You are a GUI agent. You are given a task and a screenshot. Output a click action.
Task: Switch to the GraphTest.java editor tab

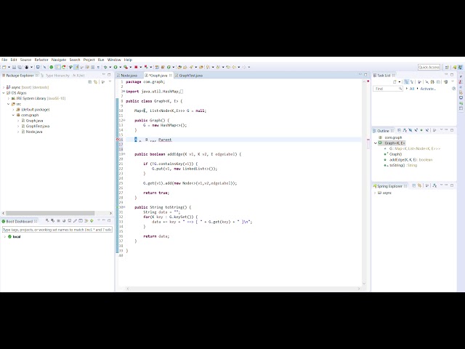tap(190, 76)
